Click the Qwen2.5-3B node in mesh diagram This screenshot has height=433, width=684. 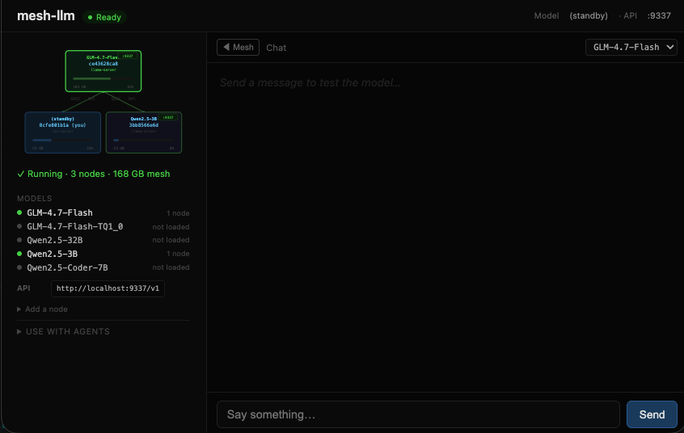tap(144, 132)
